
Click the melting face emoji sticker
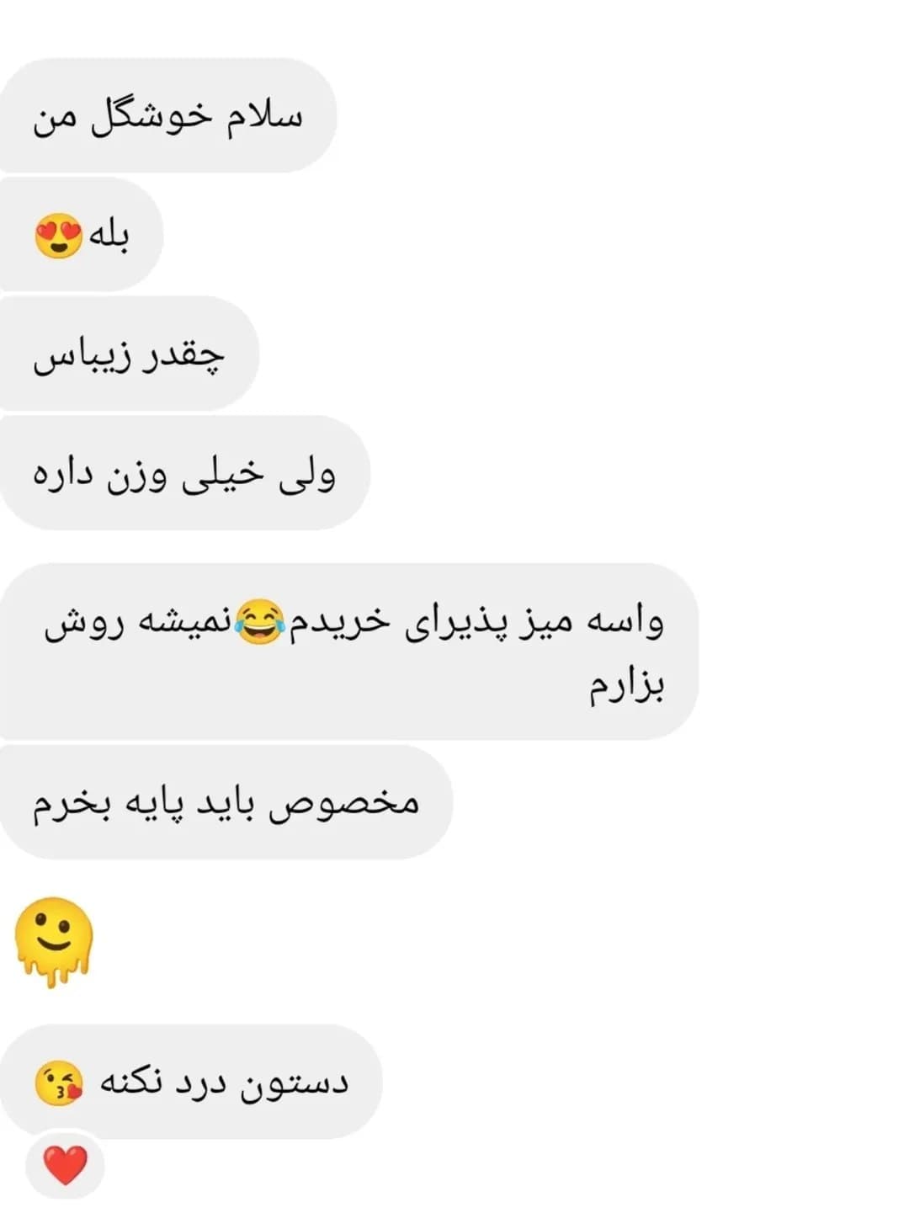(x=54, y=942)
